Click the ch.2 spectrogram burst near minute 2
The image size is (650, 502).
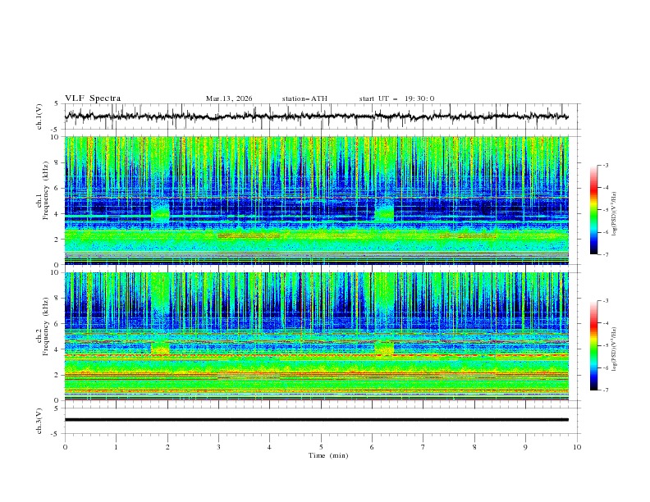[x=160, y=347]
